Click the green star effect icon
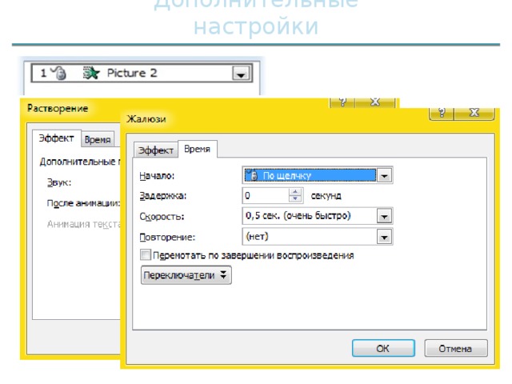The image size is (512, 384). pos(90,73)
